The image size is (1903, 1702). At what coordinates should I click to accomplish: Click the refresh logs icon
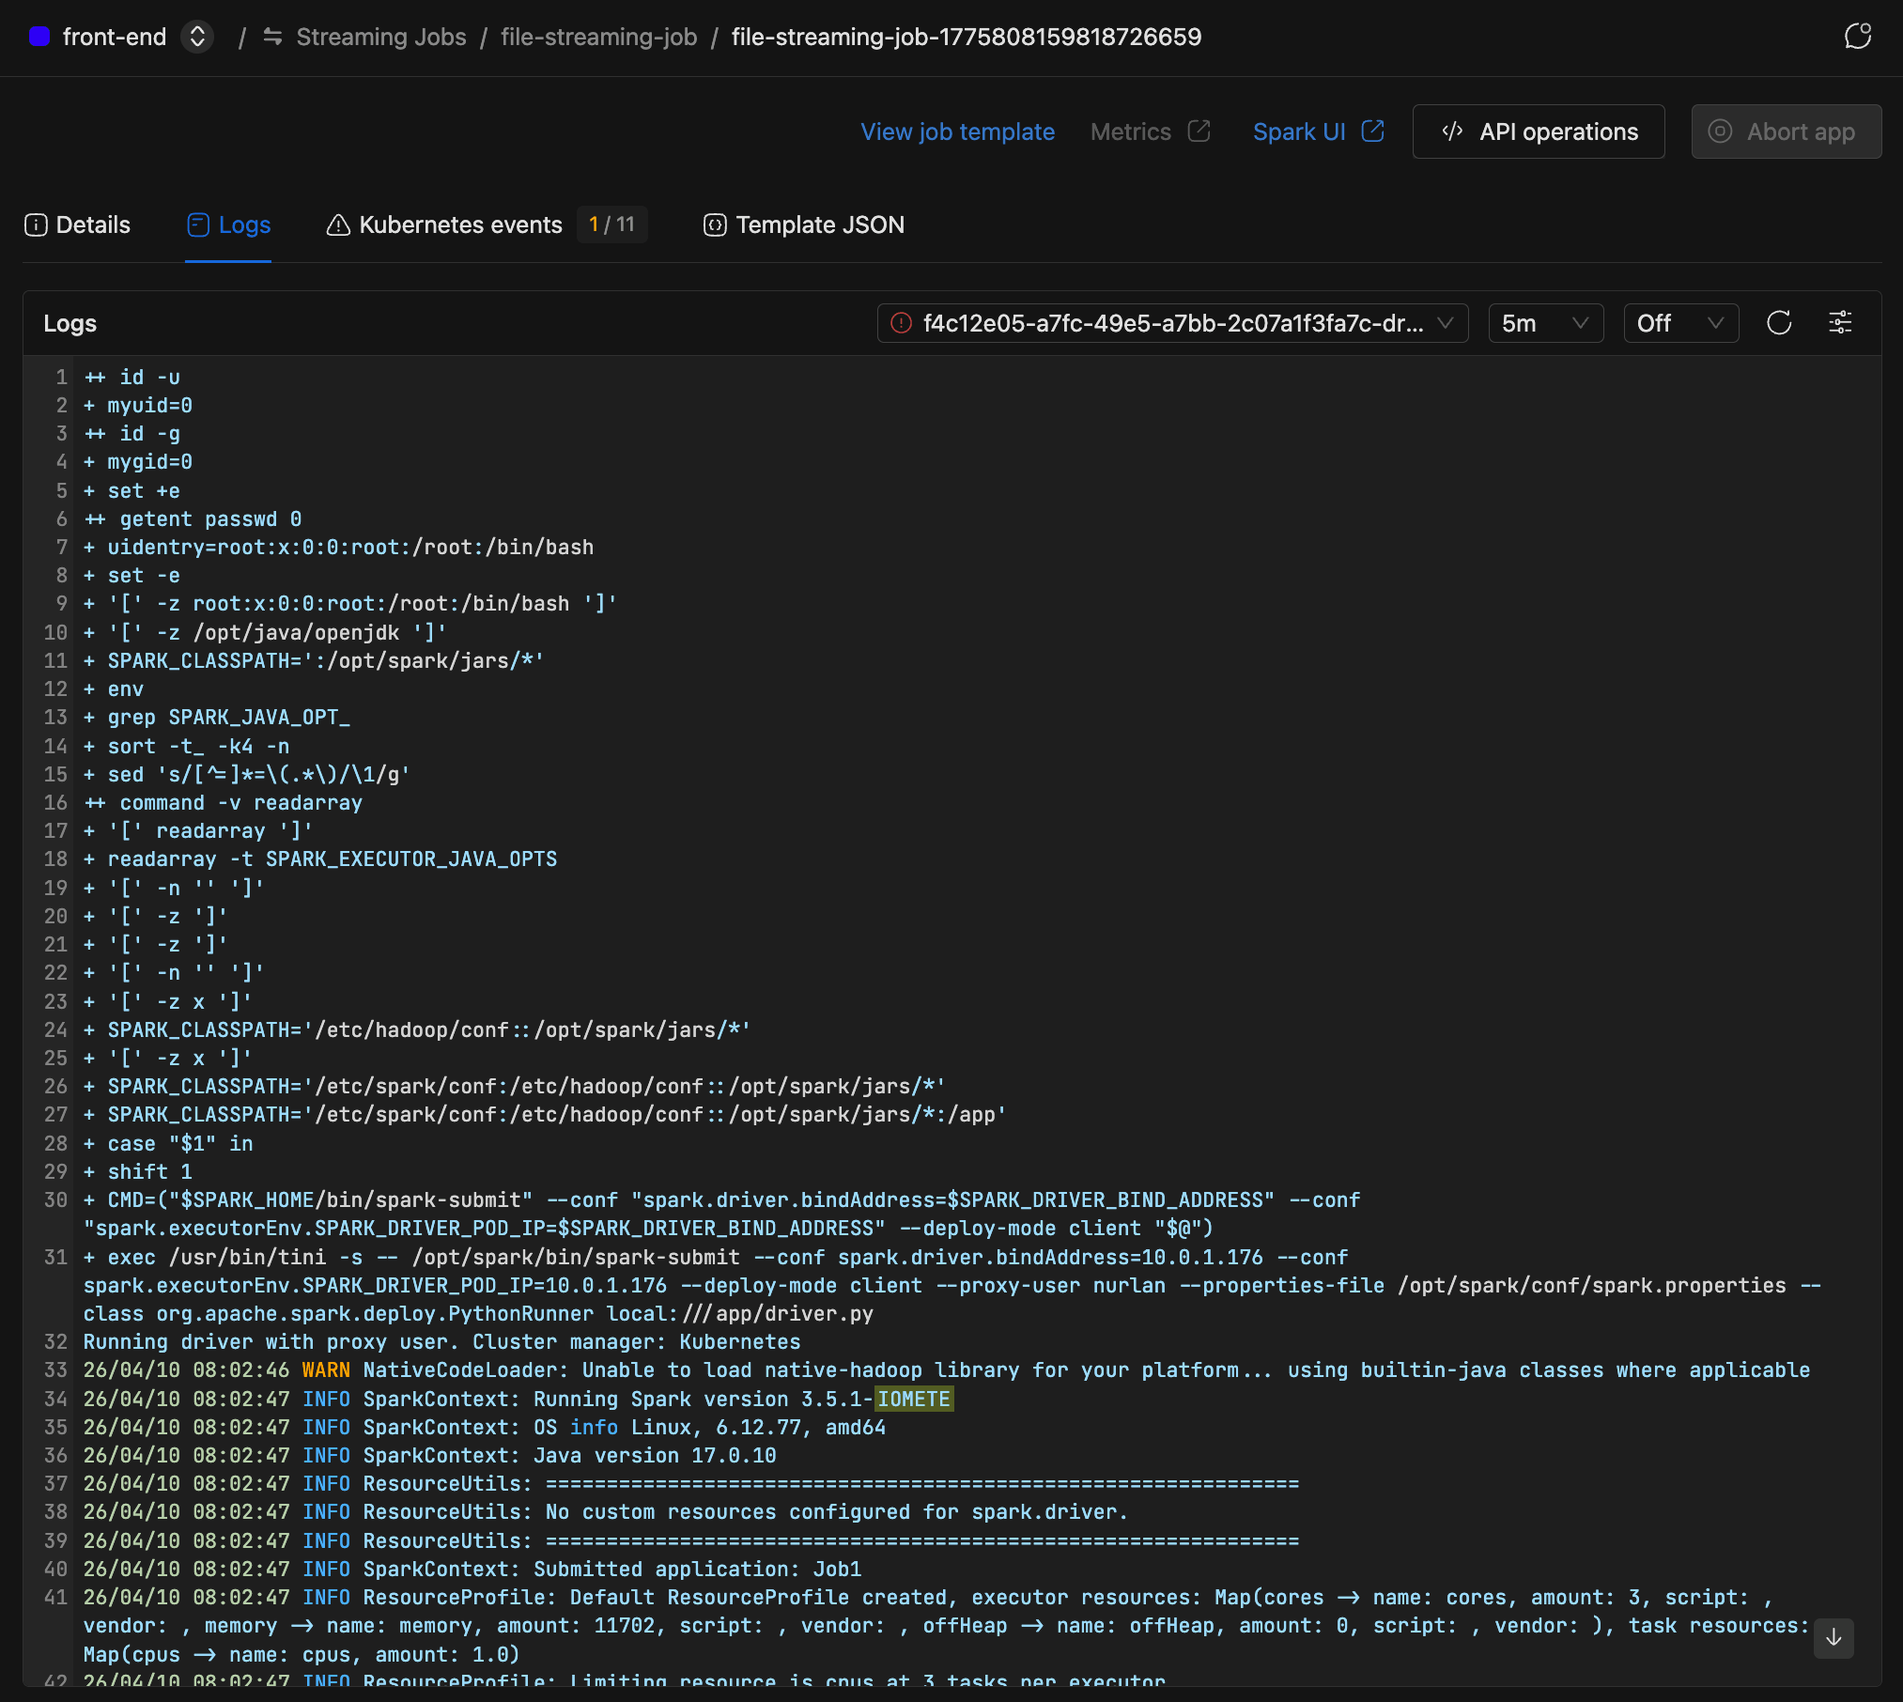(x=1779, y=323)
